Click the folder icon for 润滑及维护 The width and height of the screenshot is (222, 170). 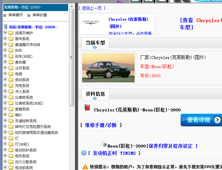click(x=11, y=33)
